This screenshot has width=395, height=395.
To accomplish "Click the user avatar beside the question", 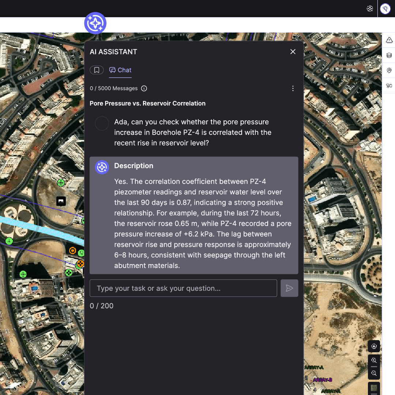I will [x=102, y=124].
